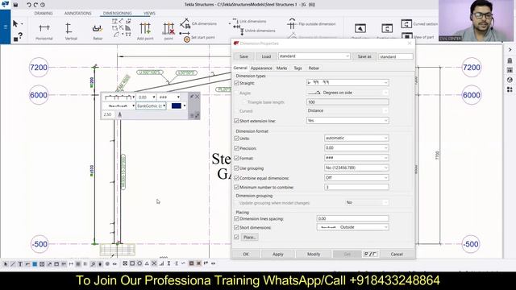The width and height of the screenshot is (516, 290).
Task: Click the globe icon in right side panel
Action: click(510, 80)
